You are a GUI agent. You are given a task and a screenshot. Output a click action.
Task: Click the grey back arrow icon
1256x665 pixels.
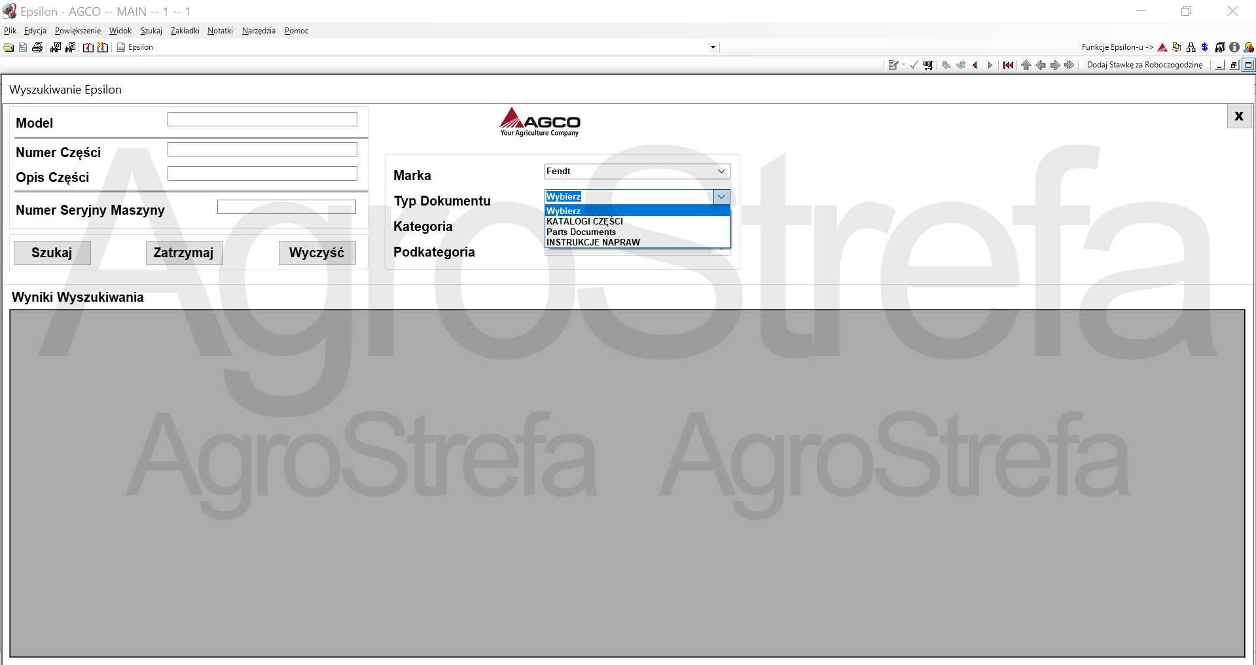pyautogui.click(x=1041, y=65)
